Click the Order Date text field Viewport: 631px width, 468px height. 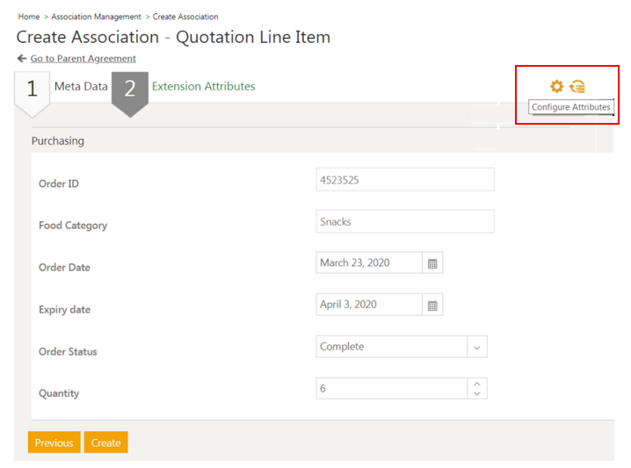pos(368,263)
